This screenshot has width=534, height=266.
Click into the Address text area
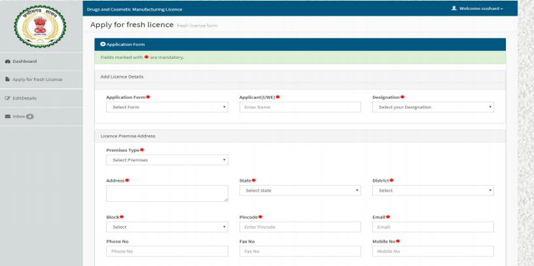point(167,193)
